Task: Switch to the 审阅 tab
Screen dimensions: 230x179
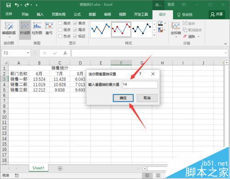Action: 107,14
